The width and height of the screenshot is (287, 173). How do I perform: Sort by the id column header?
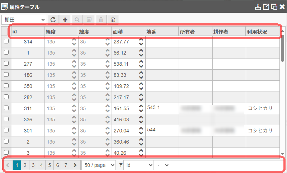[x=28, y=32]
